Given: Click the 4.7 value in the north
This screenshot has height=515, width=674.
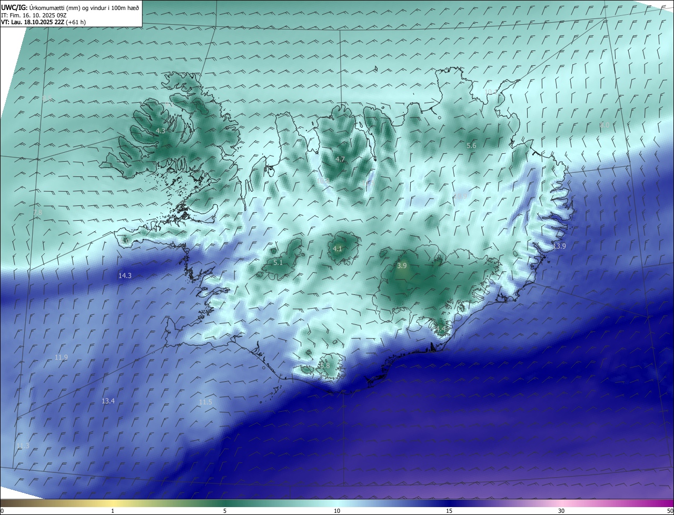Looking at the screenshot, I should (x=340, y=159).
